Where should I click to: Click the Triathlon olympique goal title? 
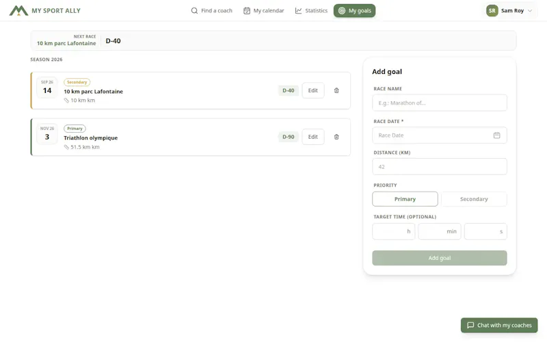tap(91, 138)
